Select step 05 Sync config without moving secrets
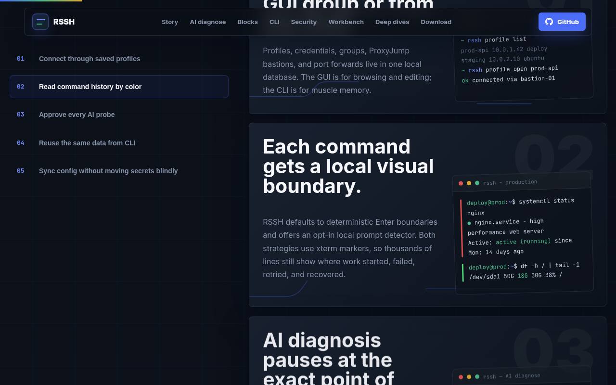Image resolution: width=616 pixels, height=385 pixels. point(119,171)
